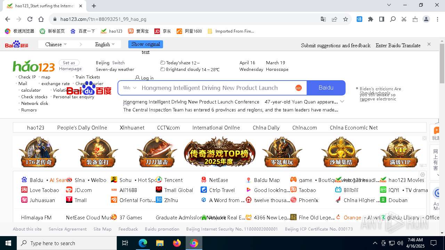Click the Baidu search button
This screenshot has width=445, height=250.
[326, 87]
